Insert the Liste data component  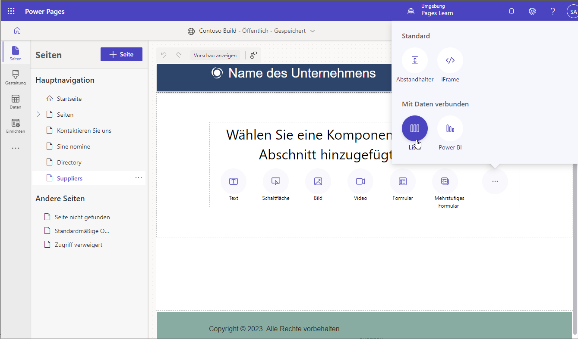(x=414, y=128)
